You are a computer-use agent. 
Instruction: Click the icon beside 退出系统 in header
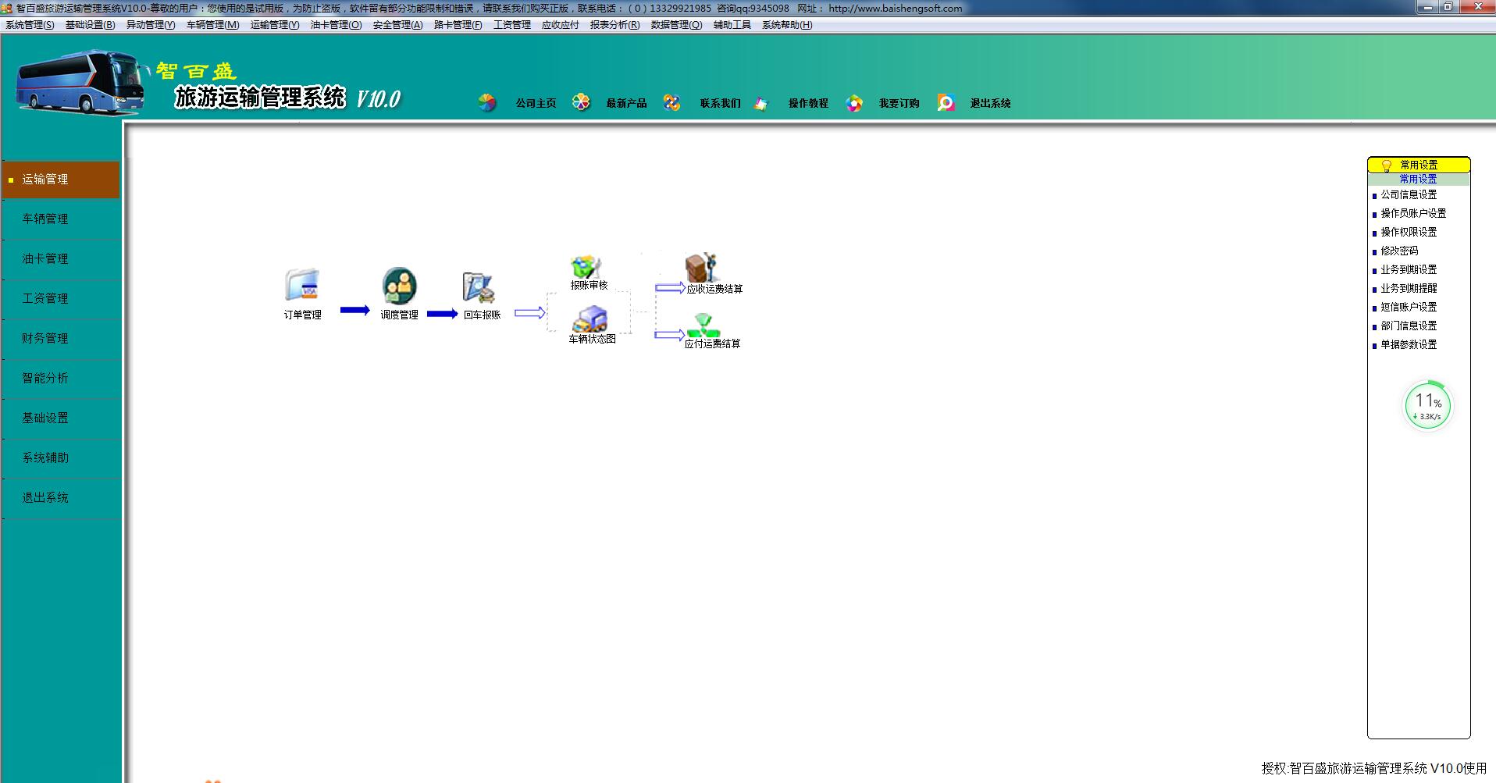[946, 103]
